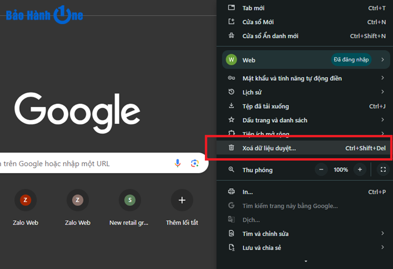Click the downloads arrow icon
Image resolution: width=393 pixels, height=269 pixels.
[231, 106]
